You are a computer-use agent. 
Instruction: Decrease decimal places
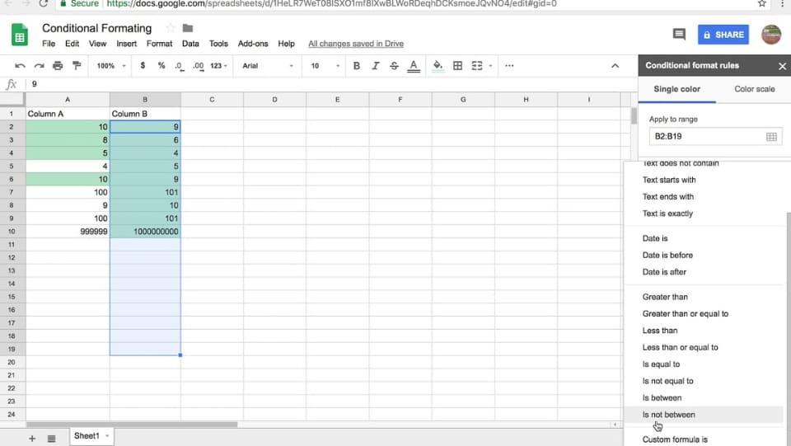pyautogui.click(x=179, y=66)
